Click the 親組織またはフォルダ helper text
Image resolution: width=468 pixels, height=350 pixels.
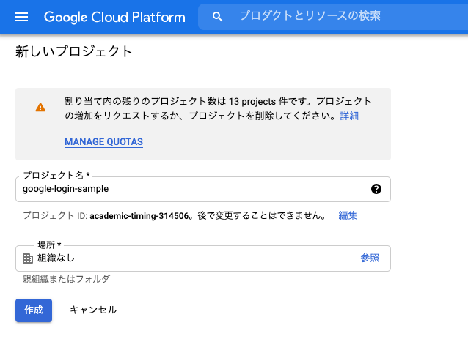(67, 280)
